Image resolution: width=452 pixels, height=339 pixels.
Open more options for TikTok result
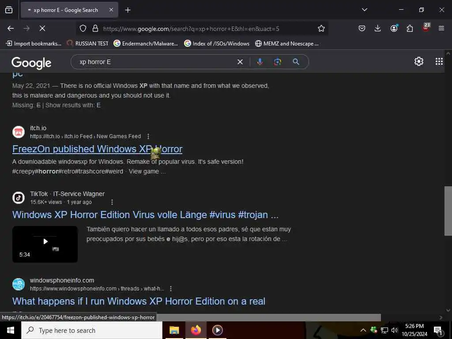coord(112,202)
